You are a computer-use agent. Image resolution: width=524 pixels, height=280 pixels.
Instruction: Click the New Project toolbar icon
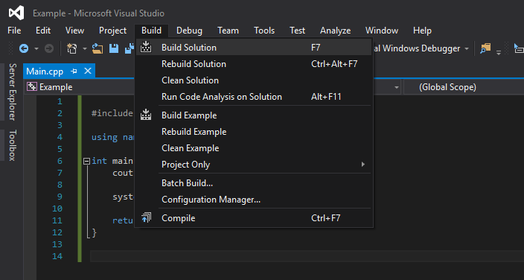(72, 49)
